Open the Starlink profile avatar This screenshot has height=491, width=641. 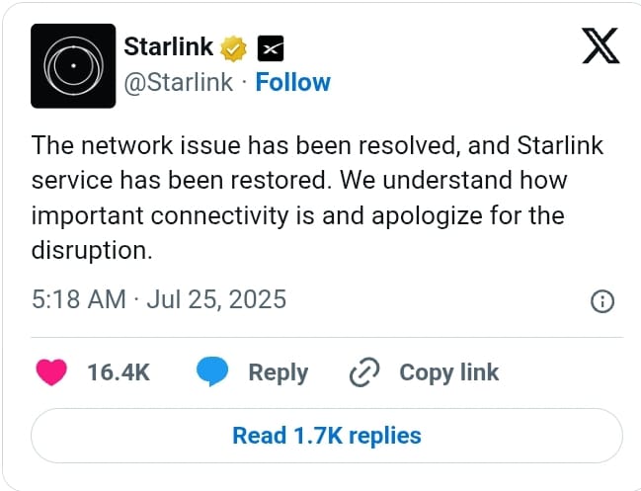click(73, 66)
